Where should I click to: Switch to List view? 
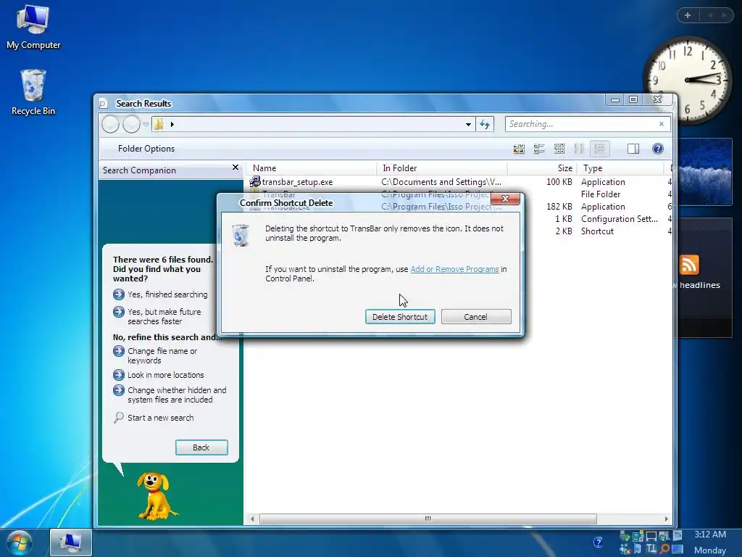[x=579, y=149]
